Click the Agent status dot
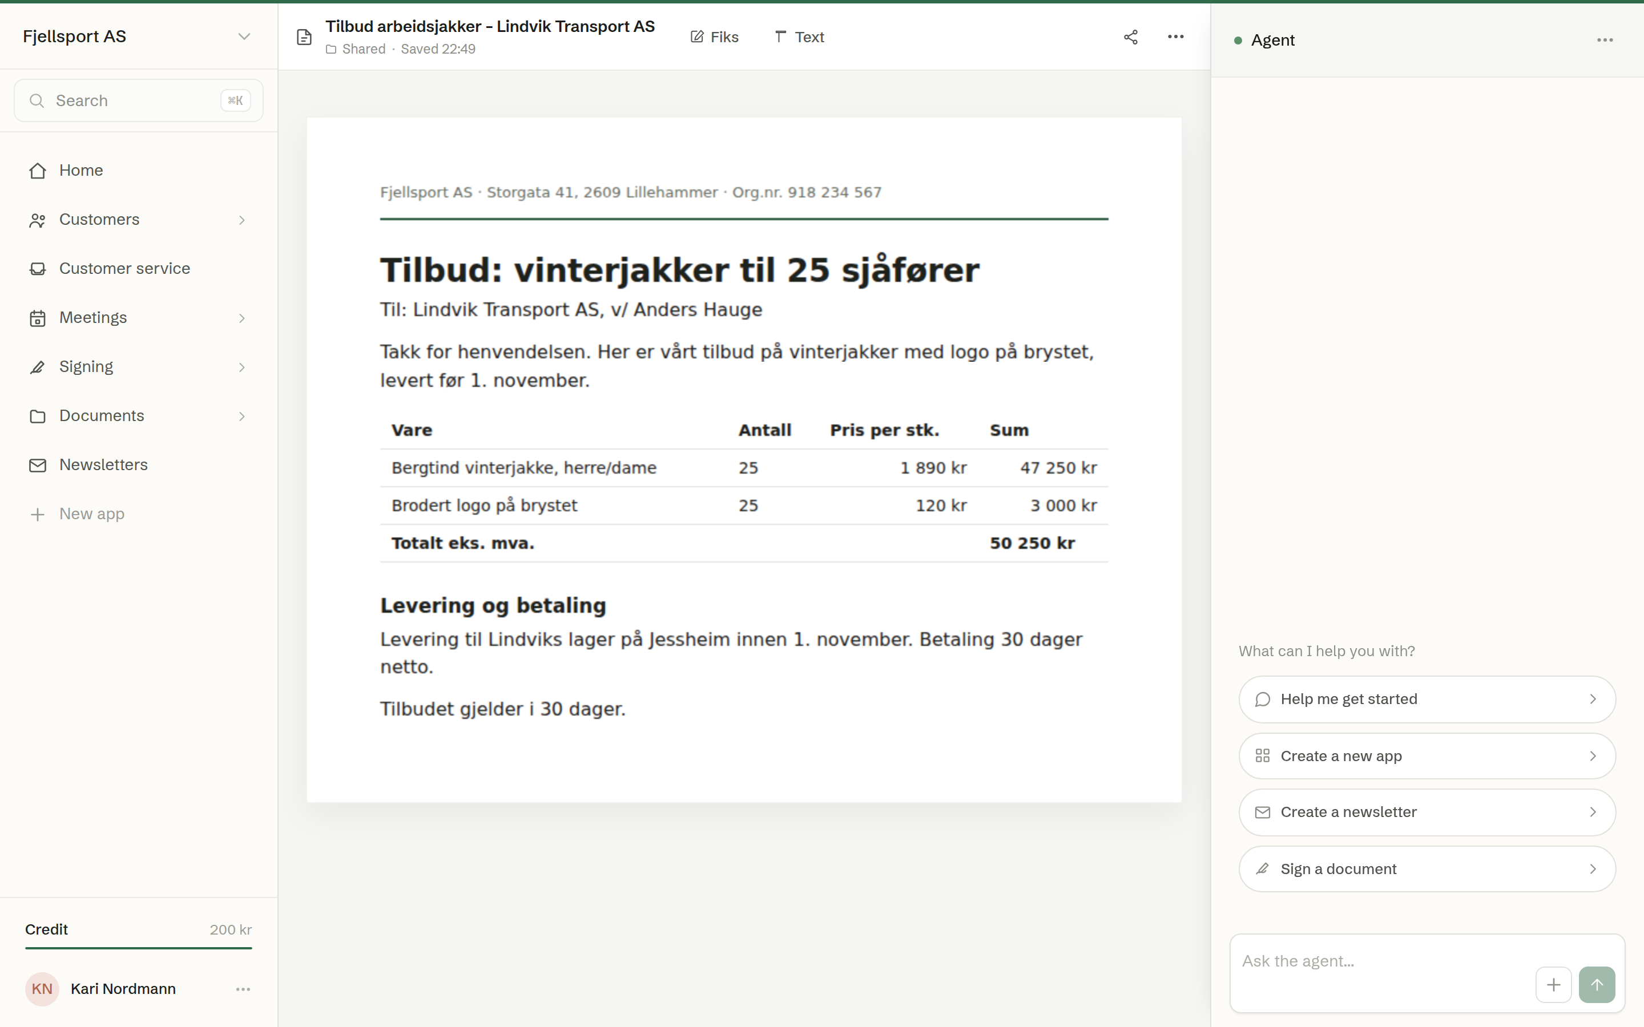 (1238, 41)
